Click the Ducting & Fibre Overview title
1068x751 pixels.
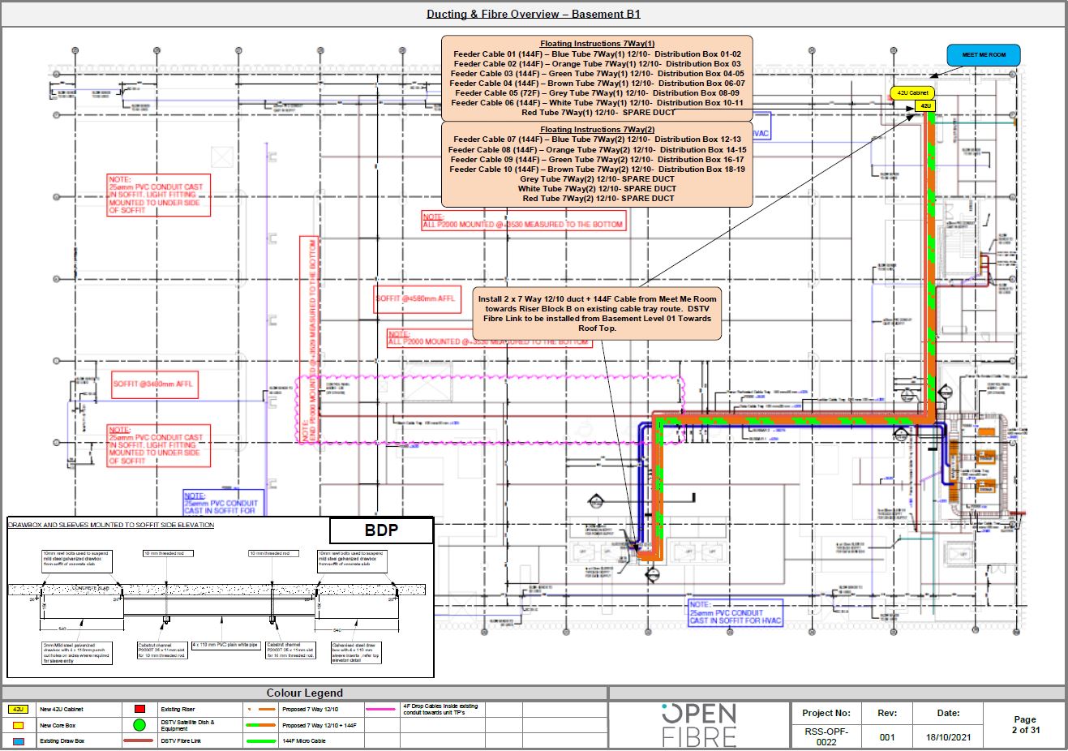click(534, 14)
